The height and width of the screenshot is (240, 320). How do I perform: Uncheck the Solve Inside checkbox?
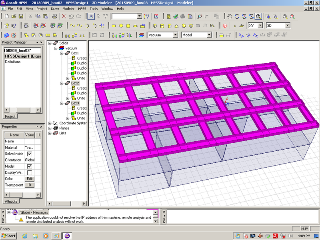(29, 154)
